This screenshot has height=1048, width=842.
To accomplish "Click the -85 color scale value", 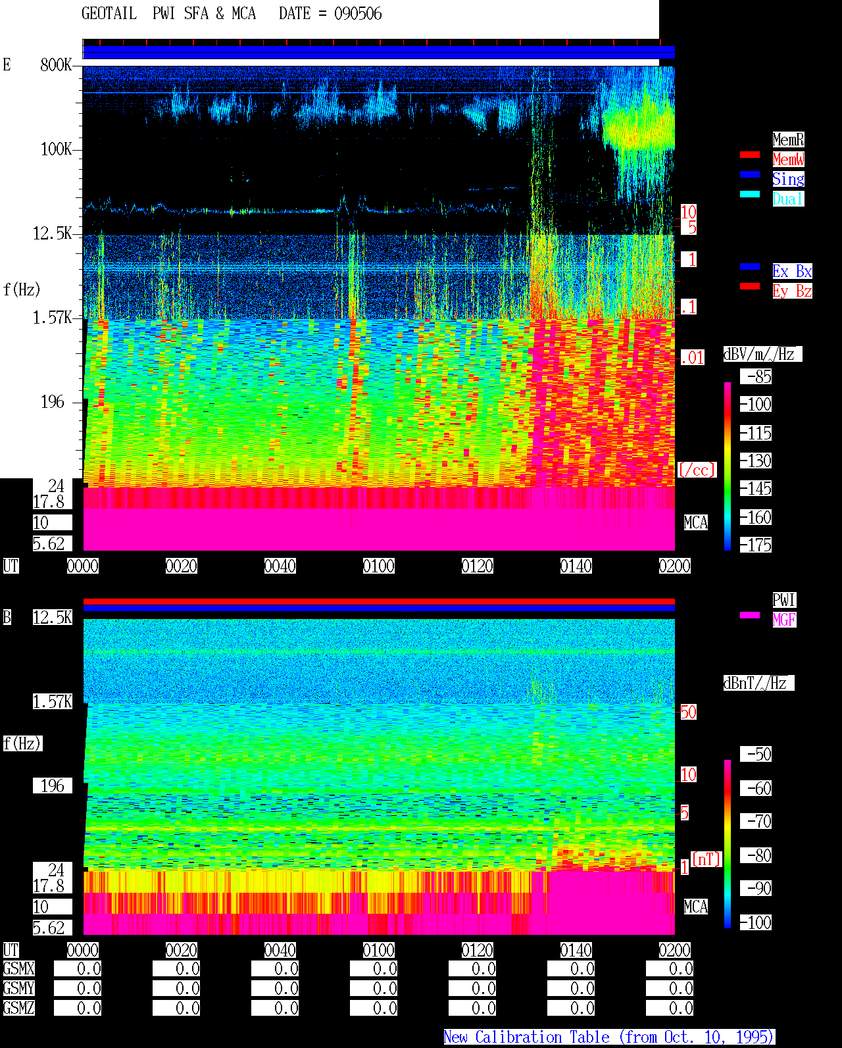I will (x=756, y=376).
